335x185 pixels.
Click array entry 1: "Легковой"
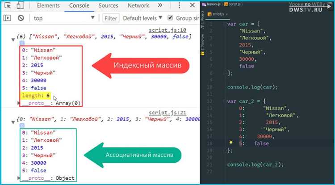[x=42, y=58]
